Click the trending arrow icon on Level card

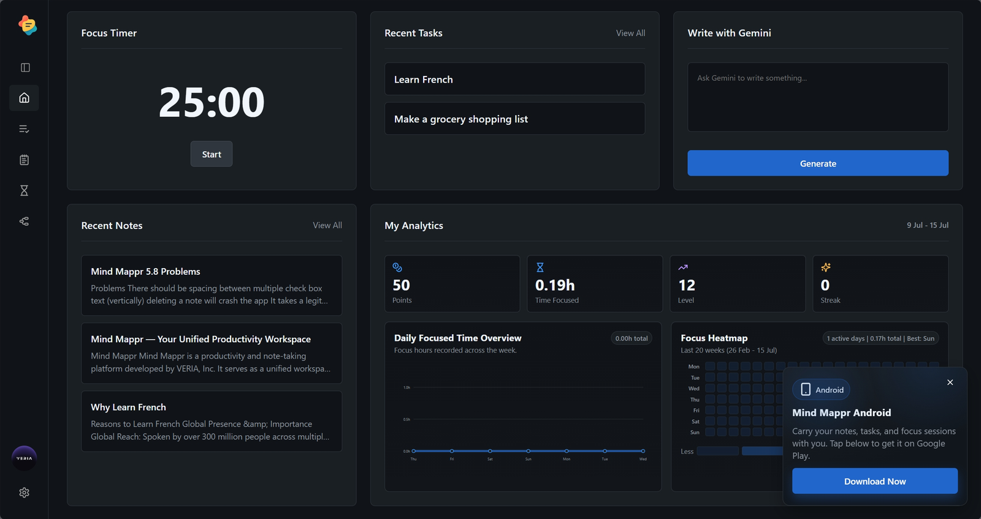683,267
